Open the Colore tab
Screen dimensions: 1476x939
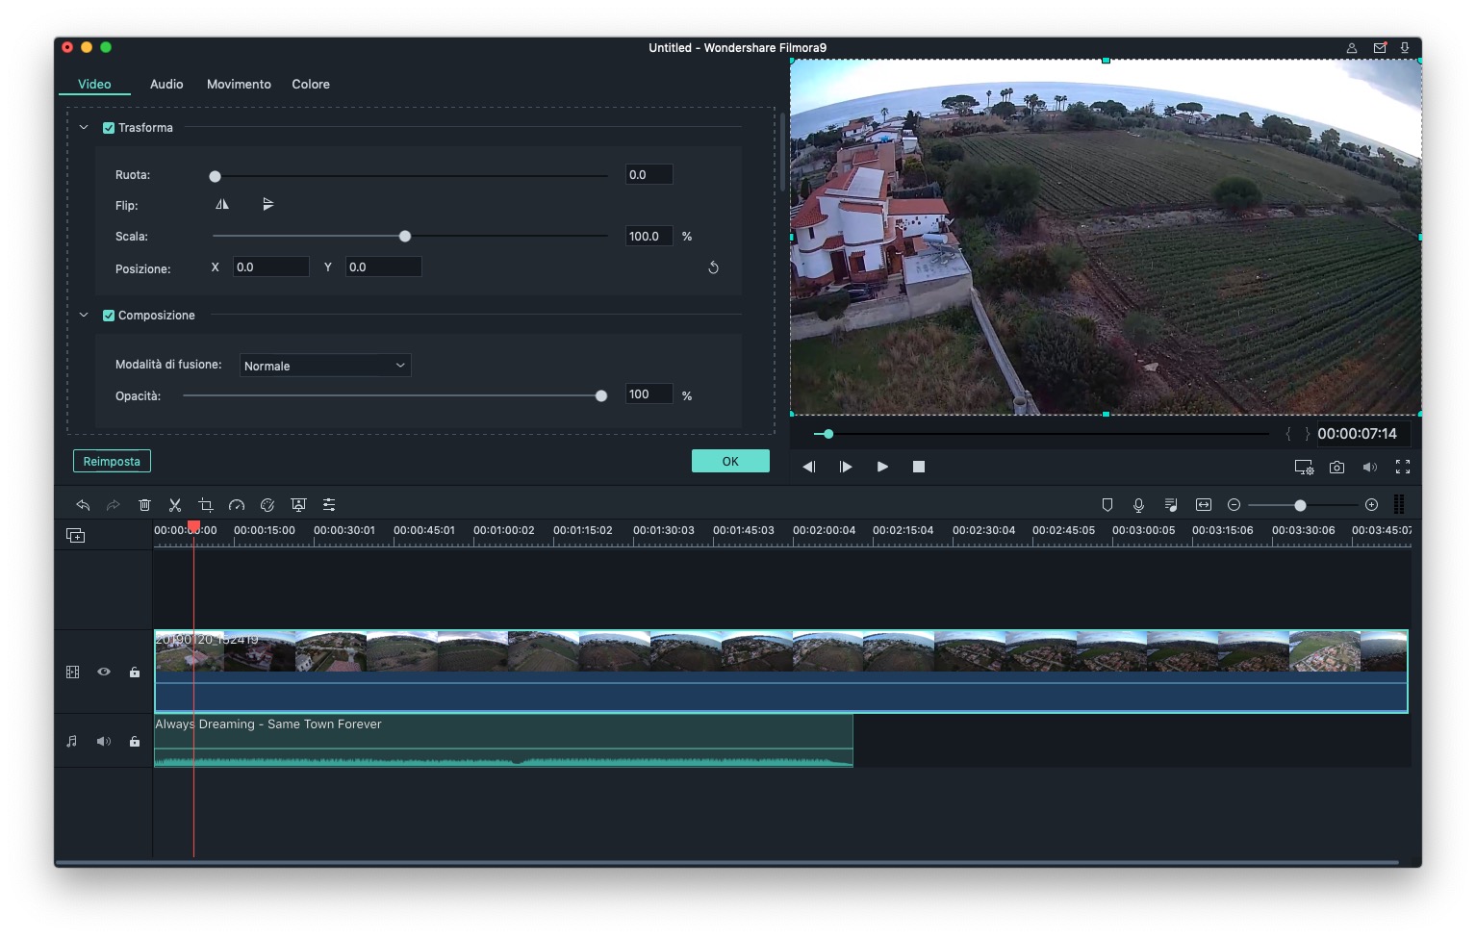[x=310, y=84]
